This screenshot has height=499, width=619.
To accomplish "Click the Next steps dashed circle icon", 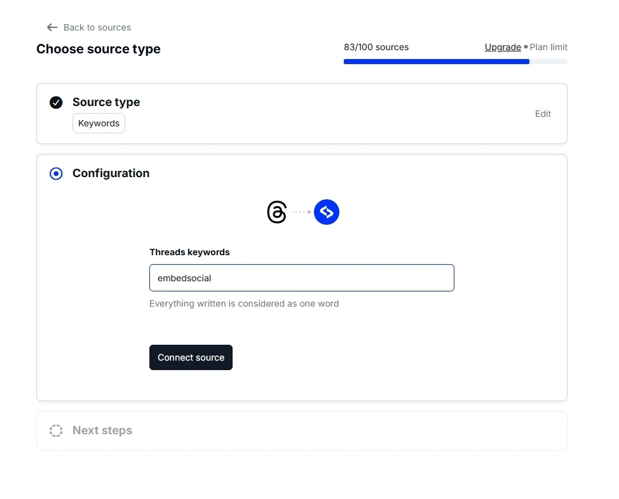I will pos(56,431).
